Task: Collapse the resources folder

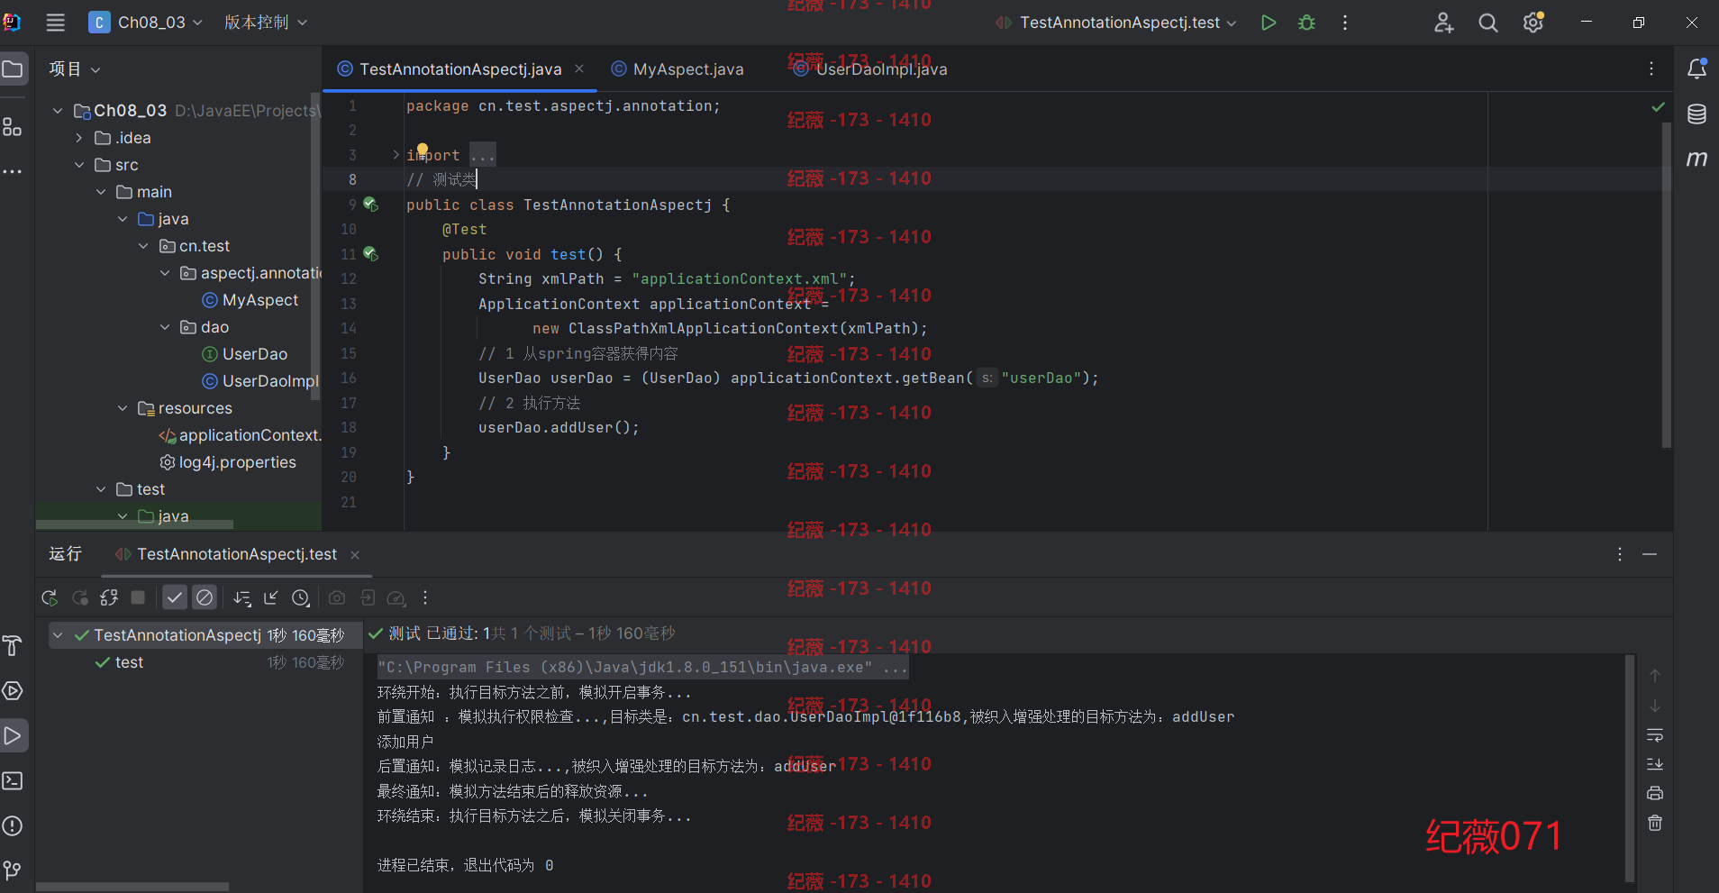Action: (x=123, y=408)
